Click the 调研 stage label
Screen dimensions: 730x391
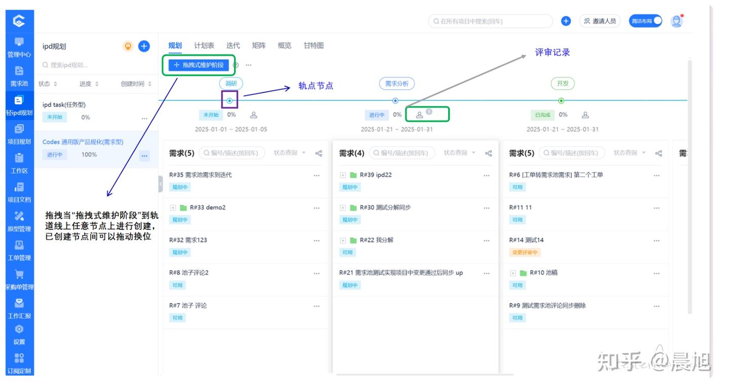pyautogui.click(x=231, y=84)
